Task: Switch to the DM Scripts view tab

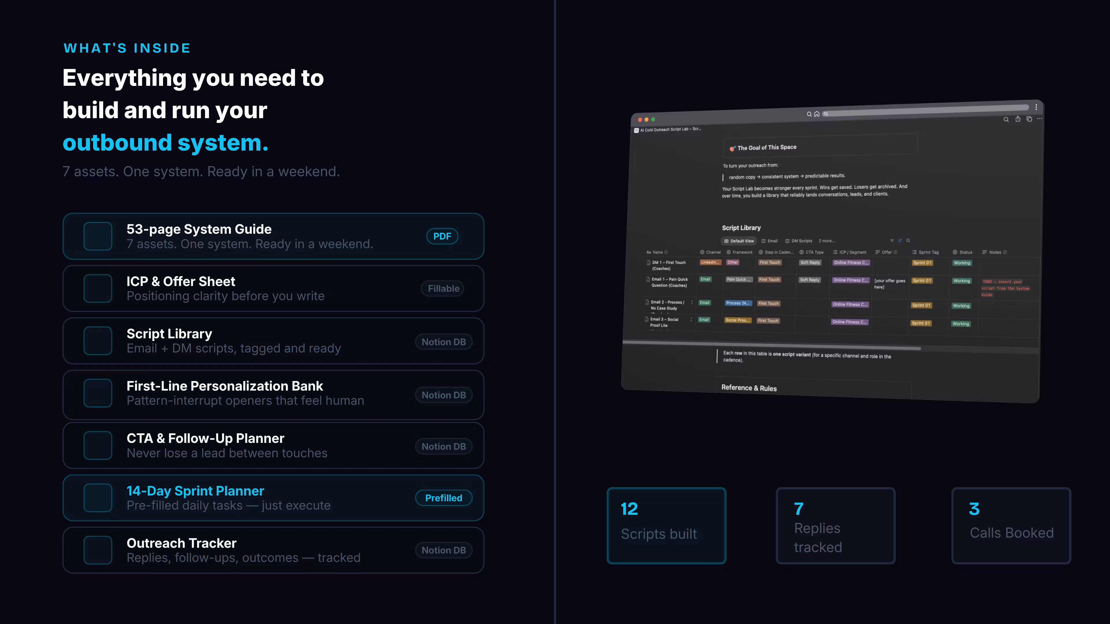Action: 798,241
